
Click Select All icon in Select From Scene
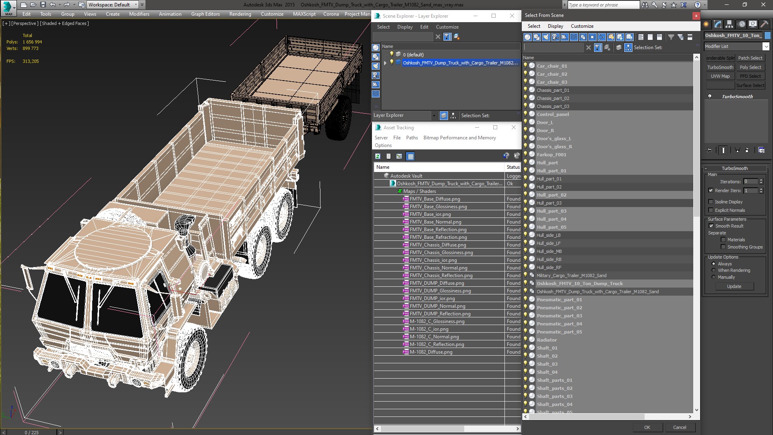pos(641,37)
